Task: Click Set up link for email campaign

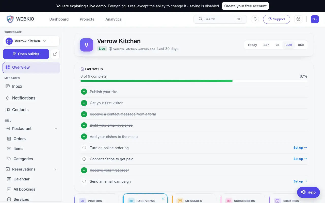Action: click(300, 181)
